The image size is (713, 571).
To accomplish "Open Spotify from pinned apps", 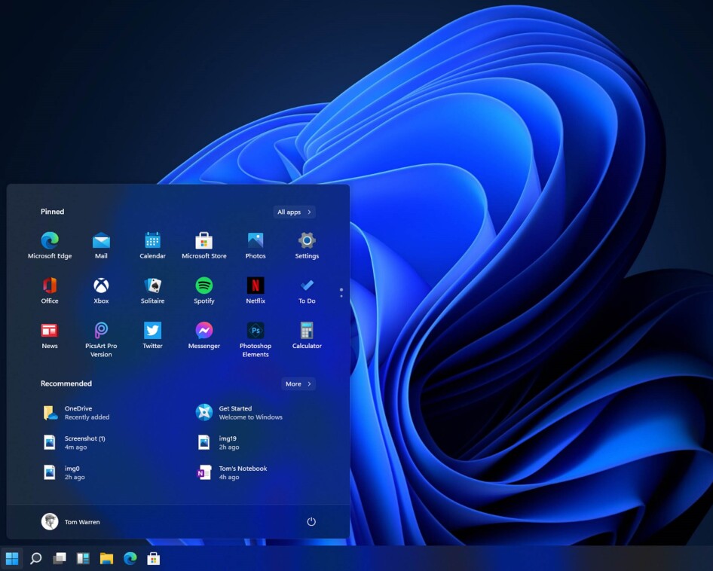I will click(x=203, y=290).
